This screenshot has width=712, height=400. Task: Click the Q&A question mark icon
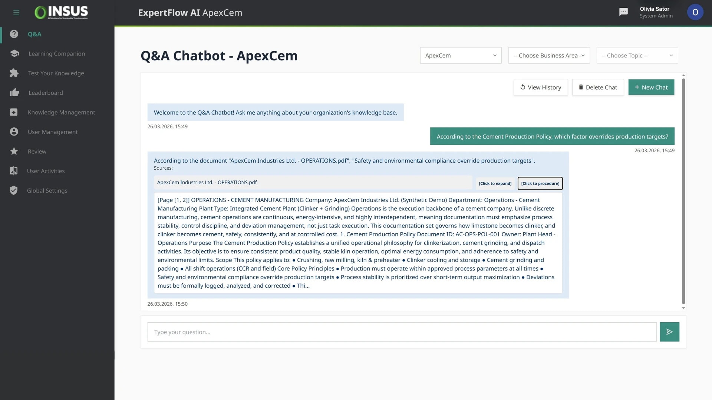click(x=14, y=34)
